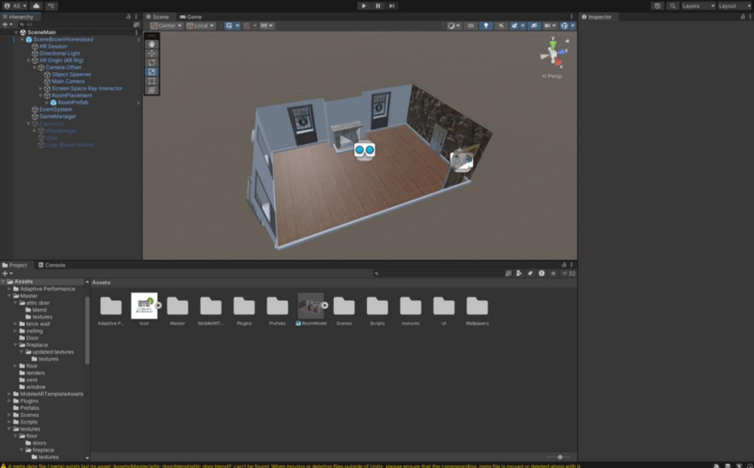Viewport: 754px width, 468px height.
Task: Toggle audio in the Scene view
Action: [x=502, y=25]
